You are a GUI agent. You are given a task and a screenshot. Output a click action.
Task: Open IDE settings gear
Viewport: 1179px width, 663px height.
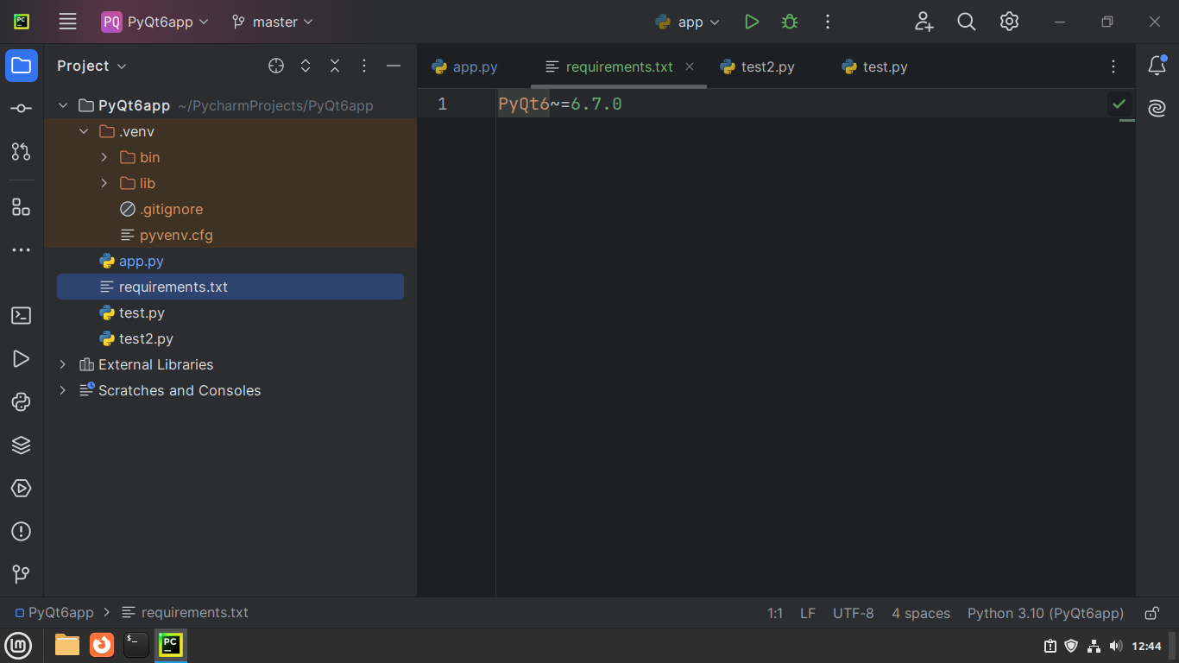tap(1009, 22)
